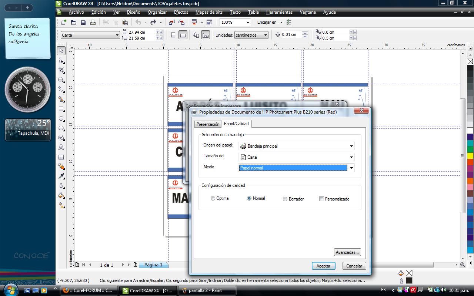Click the Avanzadas... button
This screenshot has width=474, height=296.
point(347,252)
